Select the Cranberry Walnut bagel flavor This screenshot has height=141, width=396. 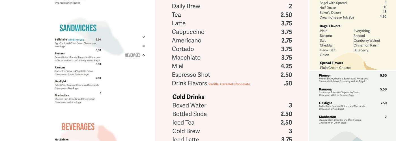point(367,41)
